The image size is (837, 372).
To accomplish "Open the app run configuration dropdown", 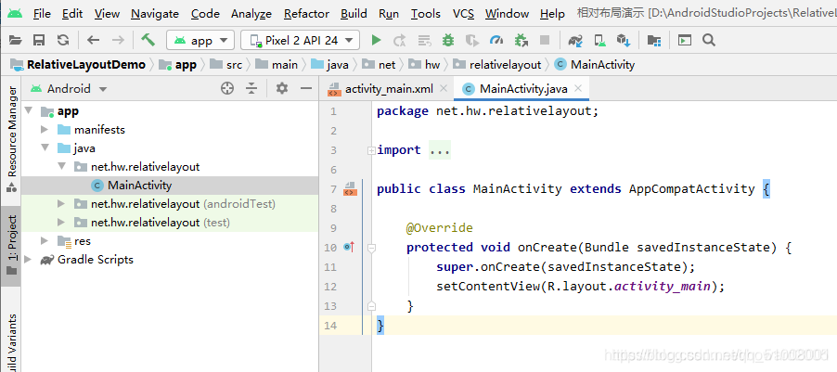I will pos(200,40).
